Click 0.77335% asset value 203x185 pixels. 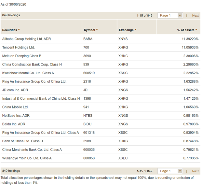191,158
